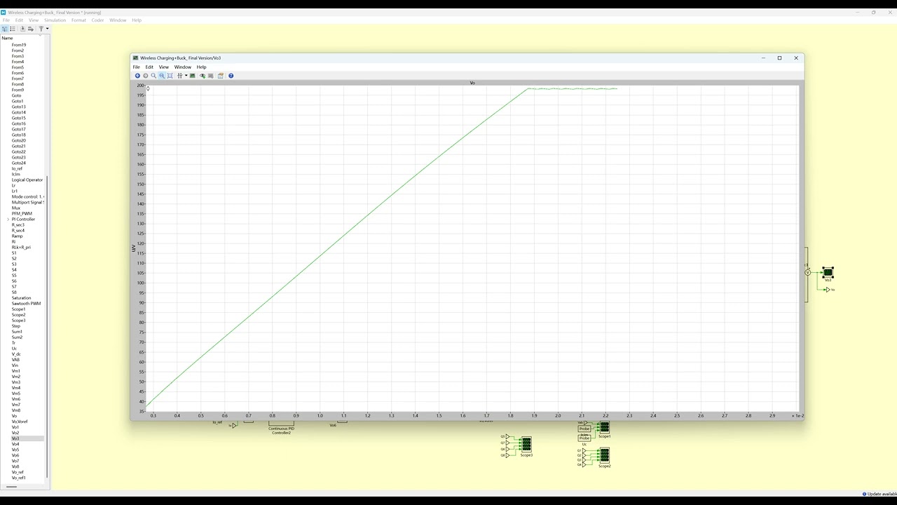This screenshot has width=897, height=505.
Task: Click the eye hold-trace icon in scope toolbar
Action: tap(203, 76)
